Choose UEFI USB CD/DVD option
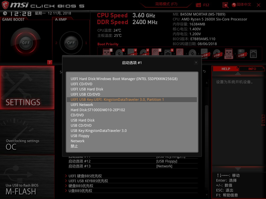Viewport: 266px width, 199px height. (132, 94)
